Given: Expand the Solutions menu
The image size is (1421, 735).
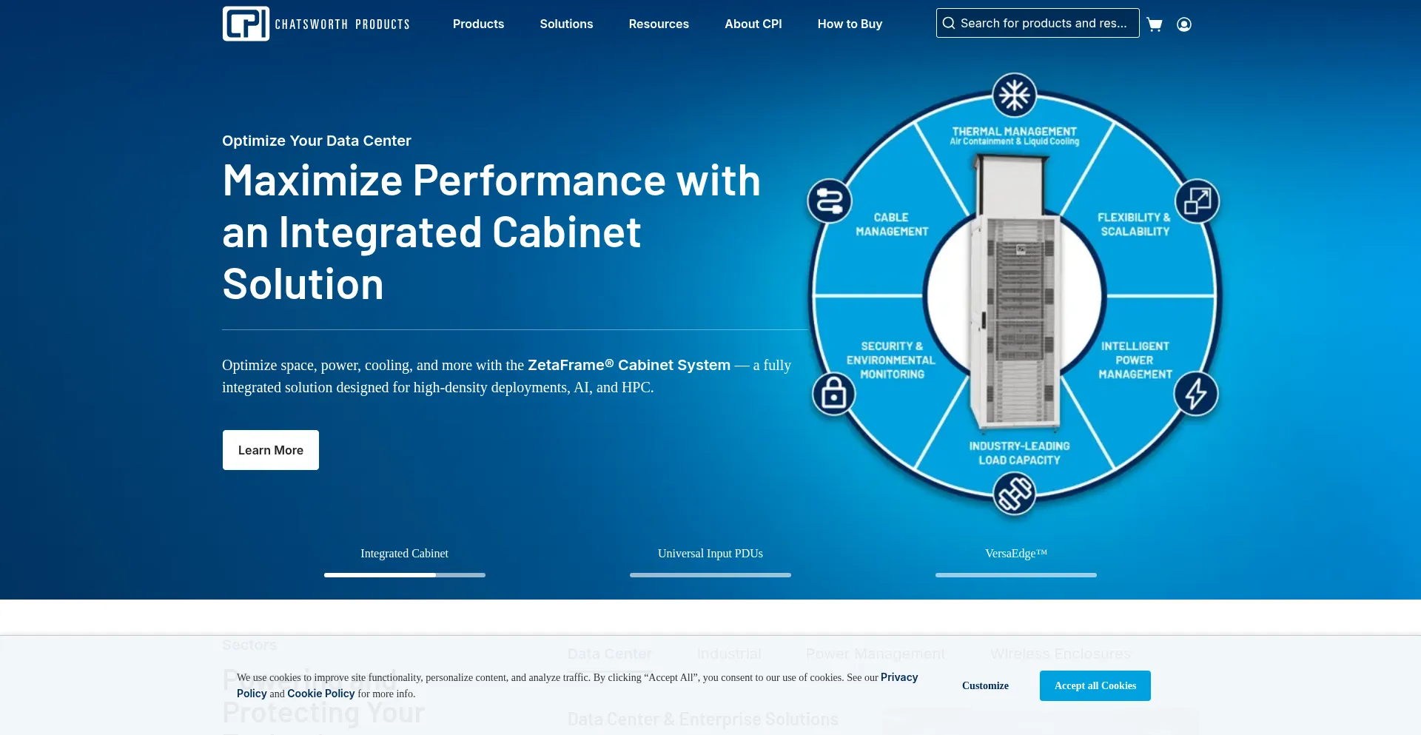Looking at the screenshot, I should coord(566,24).
